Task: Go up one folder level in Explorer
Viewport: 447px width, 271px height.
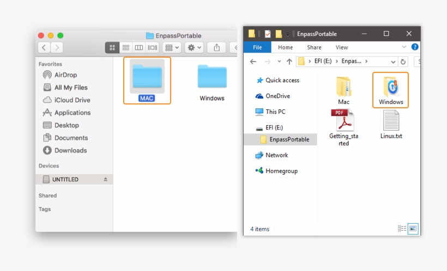Action: click(x=289, y=61)
